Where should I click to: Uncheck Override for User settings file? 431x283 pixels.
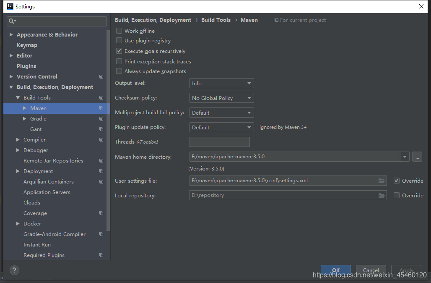coord(396,181)
